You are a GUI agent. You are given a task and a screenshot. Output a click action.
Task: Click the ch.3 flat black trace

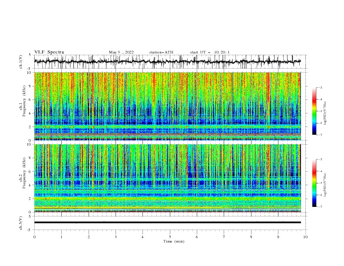(167, 223)
